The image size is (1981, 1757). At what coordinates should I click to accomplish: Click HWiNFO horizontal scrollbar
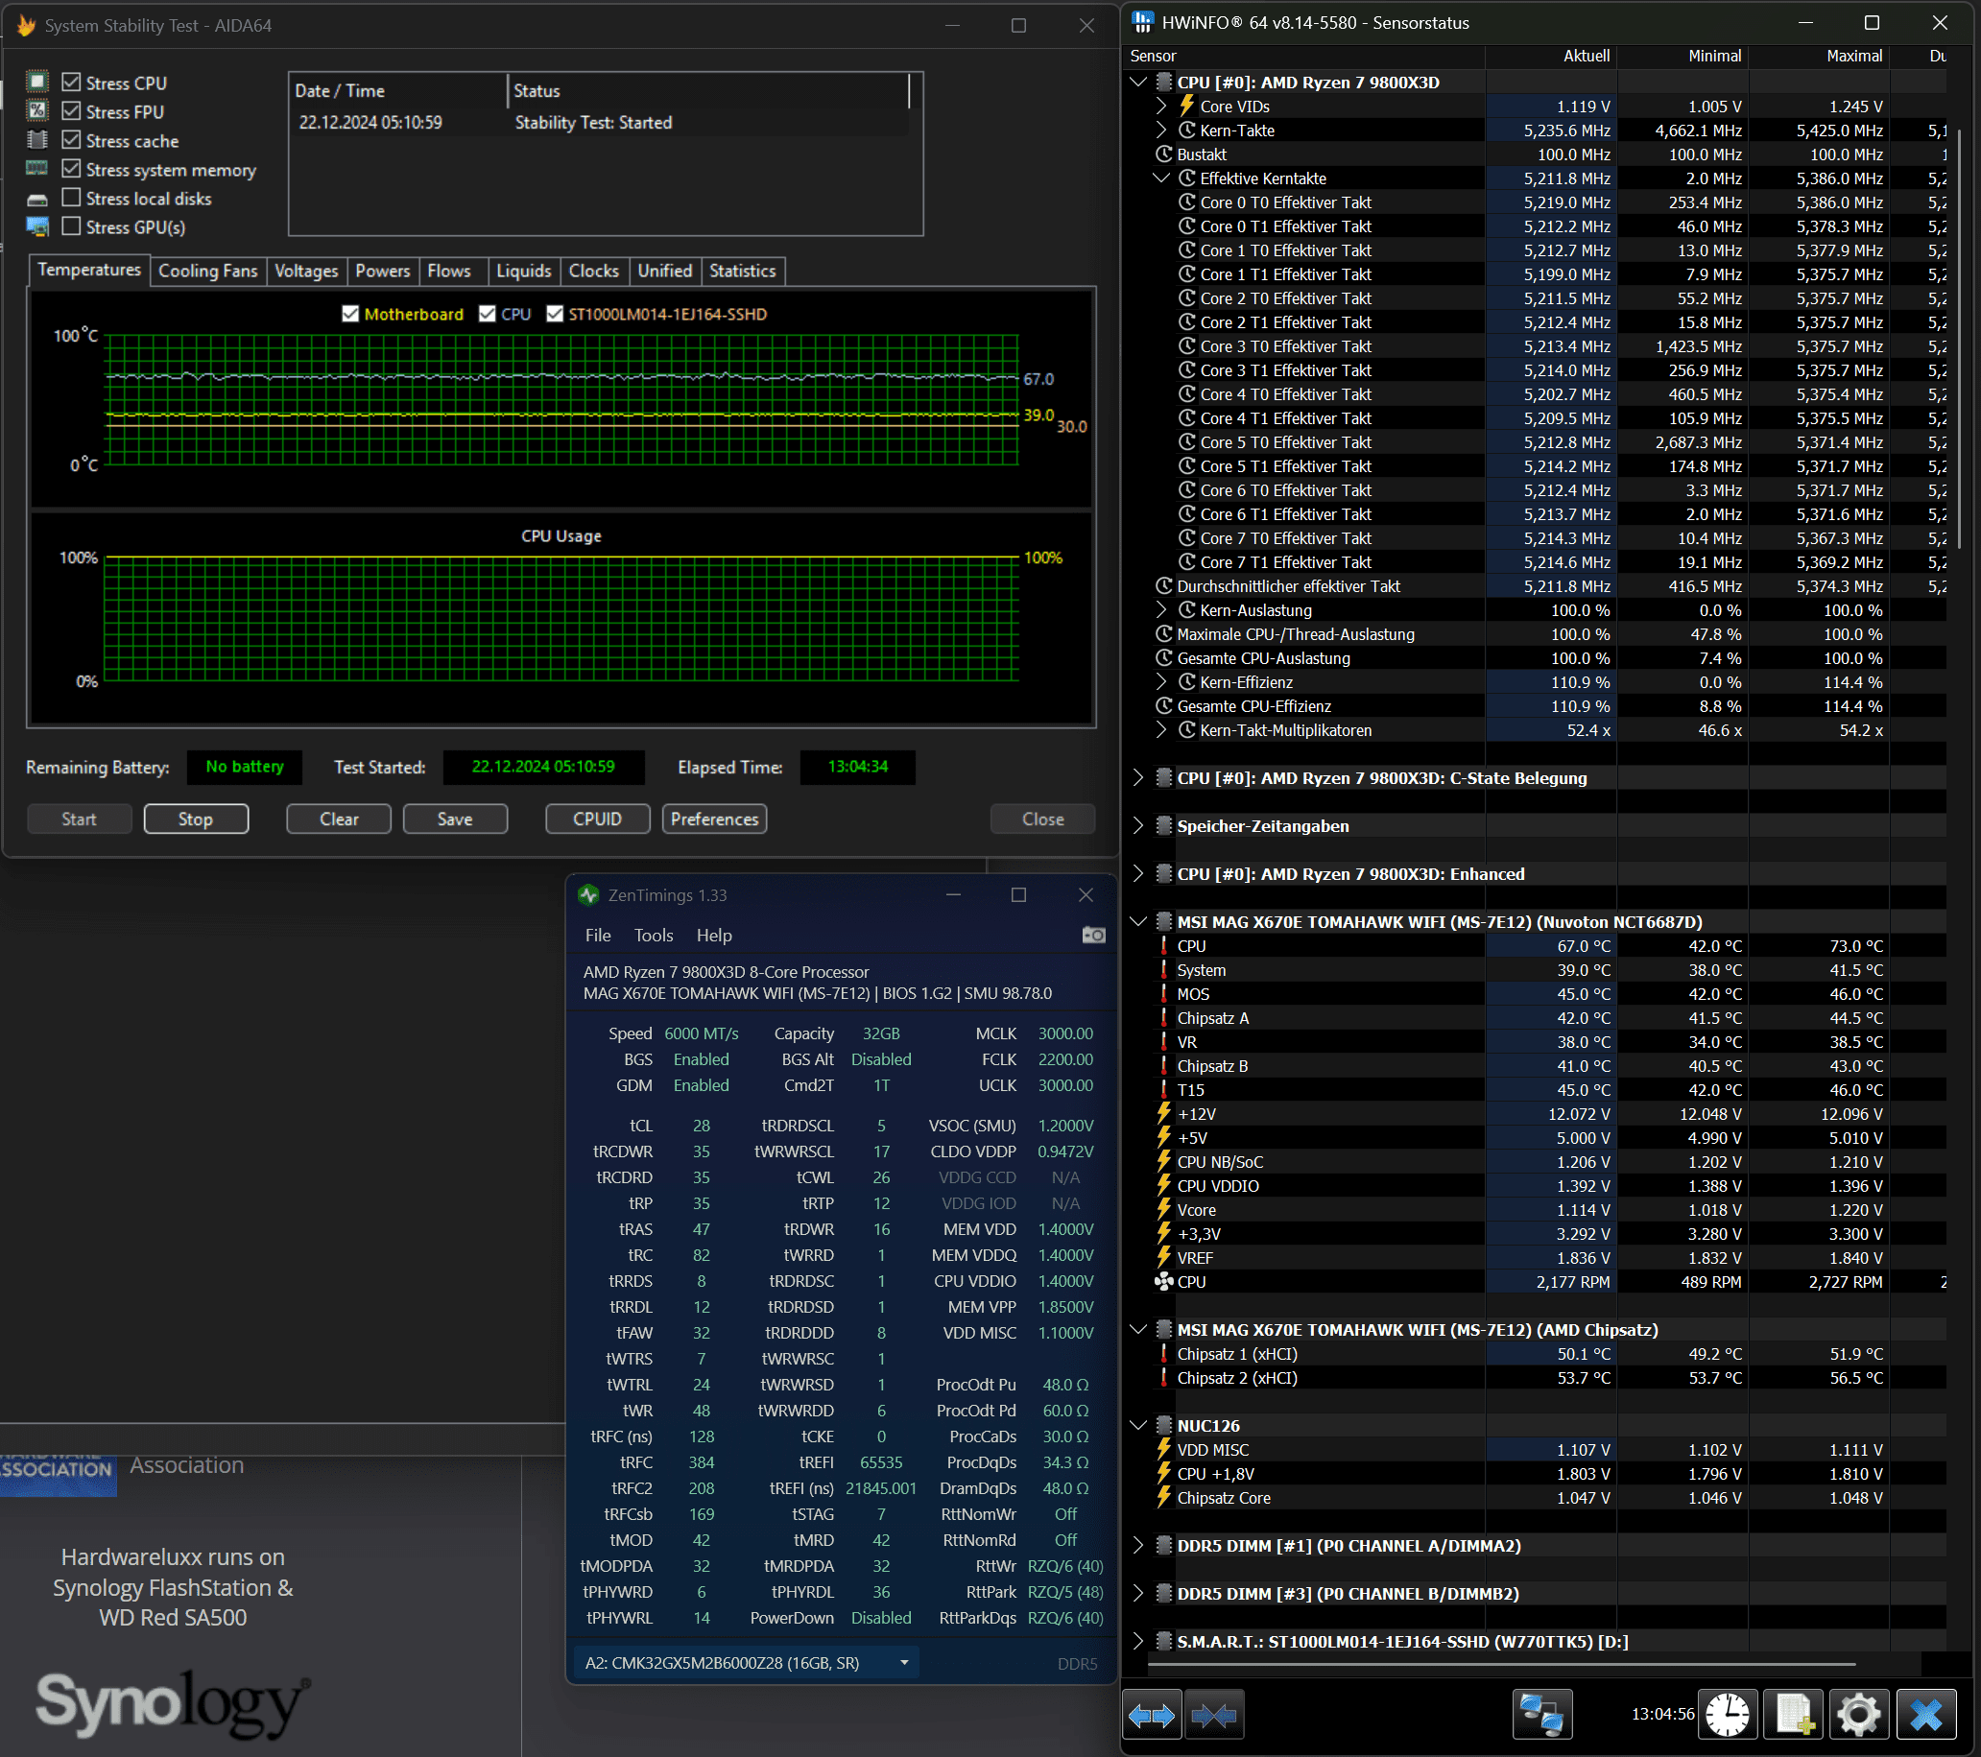(x=1501, y=1664)
